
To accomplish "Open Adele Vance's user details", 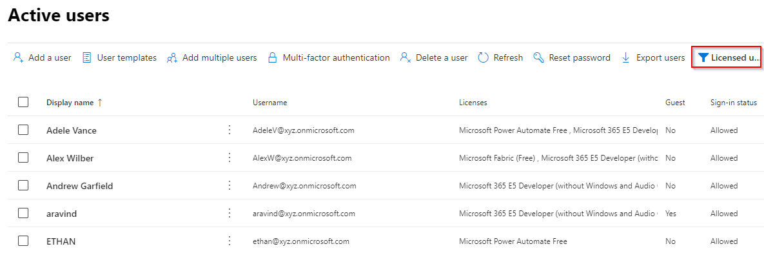I will tap(72, 130).
